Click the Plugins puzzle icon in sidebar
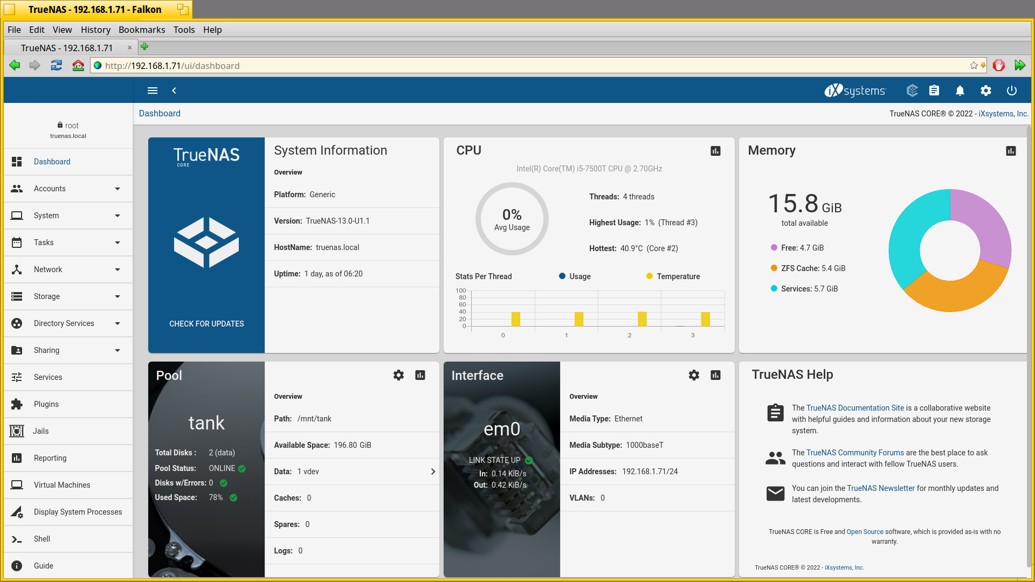Screen dimensions: 1035x582 17,404
